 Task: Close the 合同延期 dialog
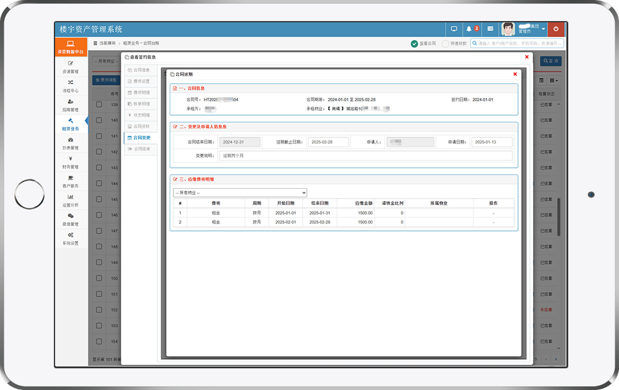coord(515,74)
